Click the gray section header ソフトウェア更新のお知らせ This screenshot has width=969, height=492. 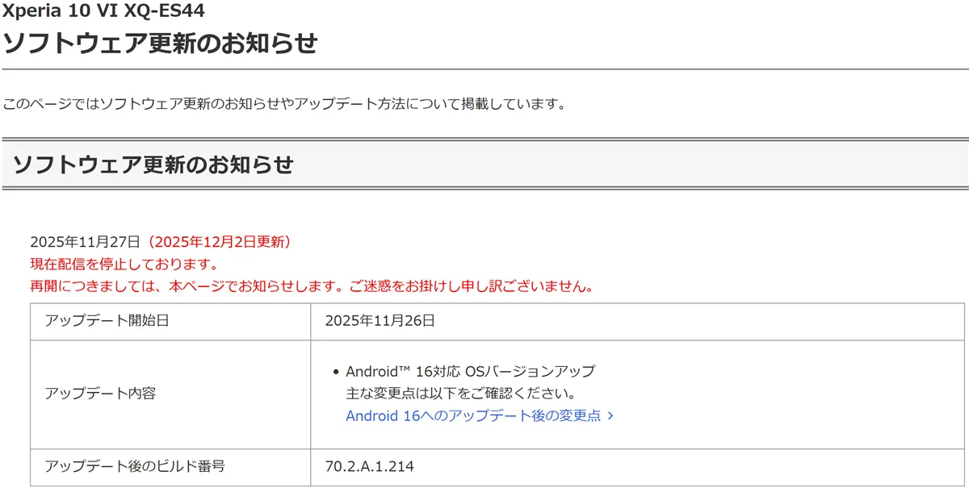153,165
